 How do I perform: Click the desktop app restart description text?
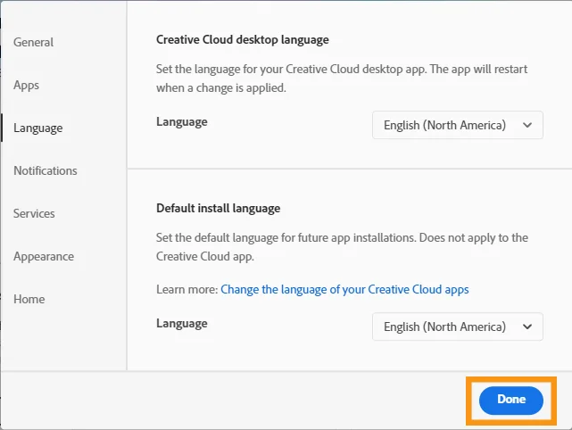tap(343, 81)
